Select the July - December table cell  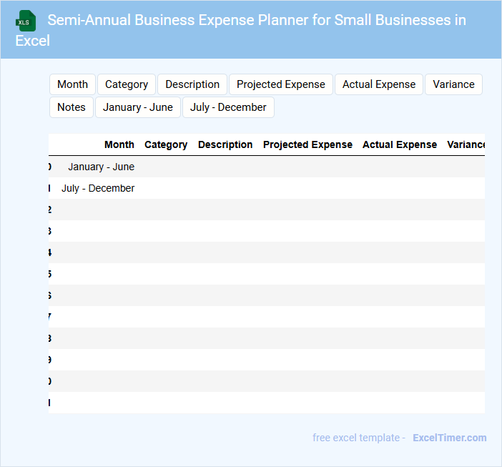click(98, 188)
